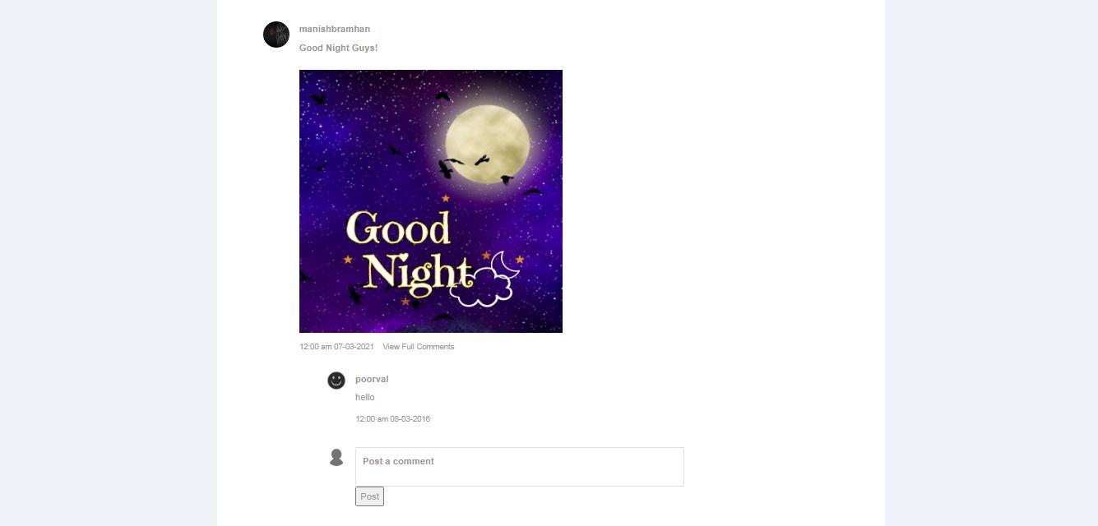Click the comment timestamp 12:00 am 08-03-2016
The image size is (1098, 526).
393,419
